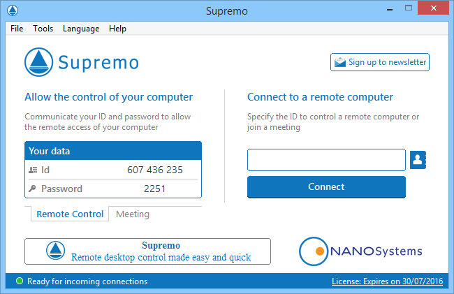Open the Help menu
Image resolution: width=454 pixels, height=294 pixels.
click(x=117, y=29)
